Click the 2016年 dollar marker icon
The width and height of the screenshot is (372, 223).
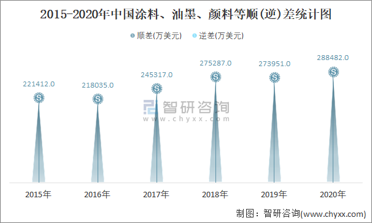point(98,99)
